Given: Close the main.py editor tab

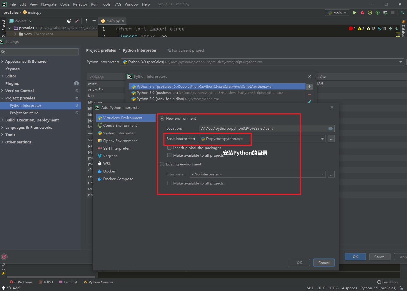Looking at the screenshot, I should click(x=123, y=21).
